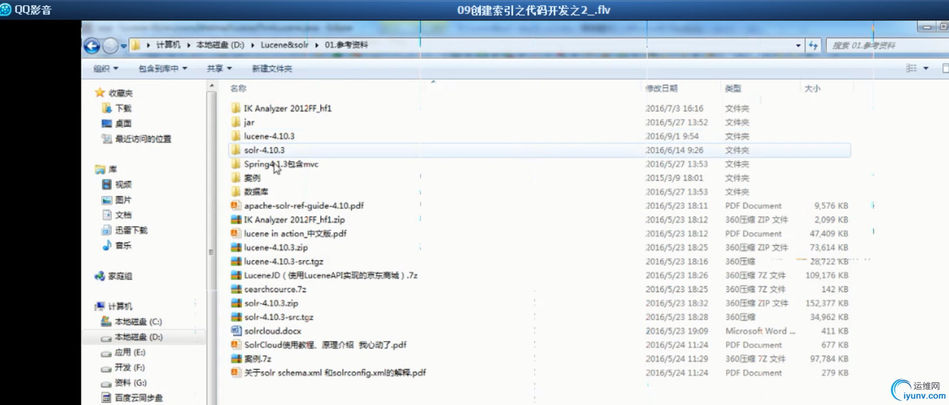Screen dimensions: 949x405
Task: Select 开发 (F:) in the navigation tree
Action: 130,367
